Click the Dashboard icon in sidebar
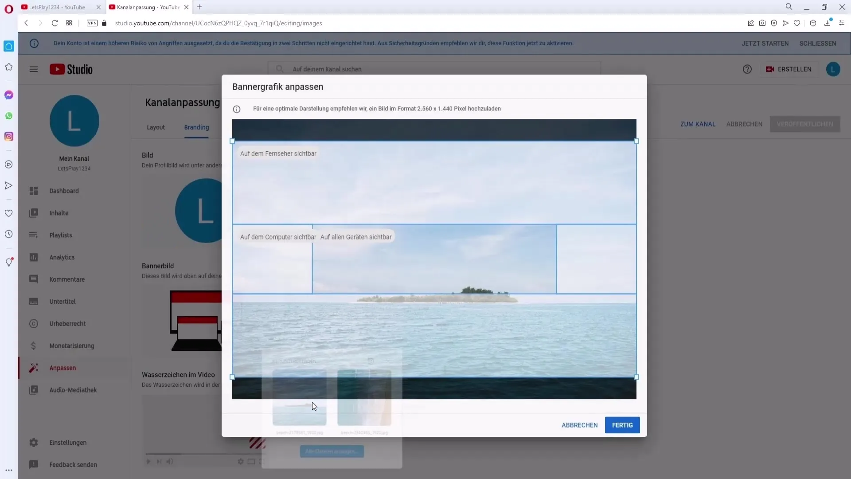The height and width of the screenshot is (479, 851). pyautogui.click(x=33, y=191)
